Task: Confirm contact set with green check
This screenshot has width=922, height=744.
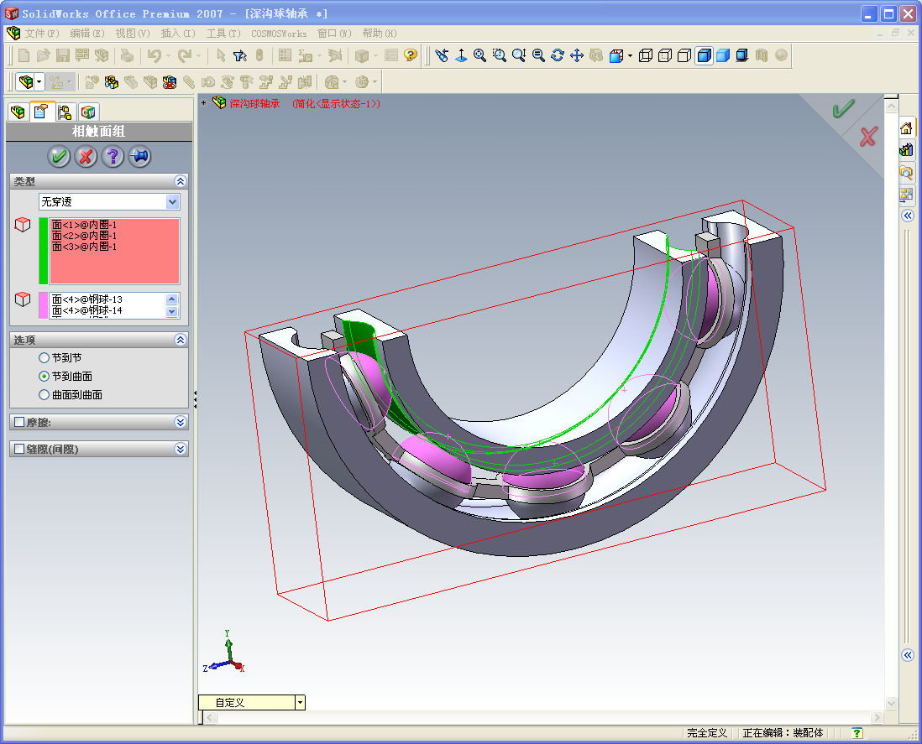Action: 59,156
